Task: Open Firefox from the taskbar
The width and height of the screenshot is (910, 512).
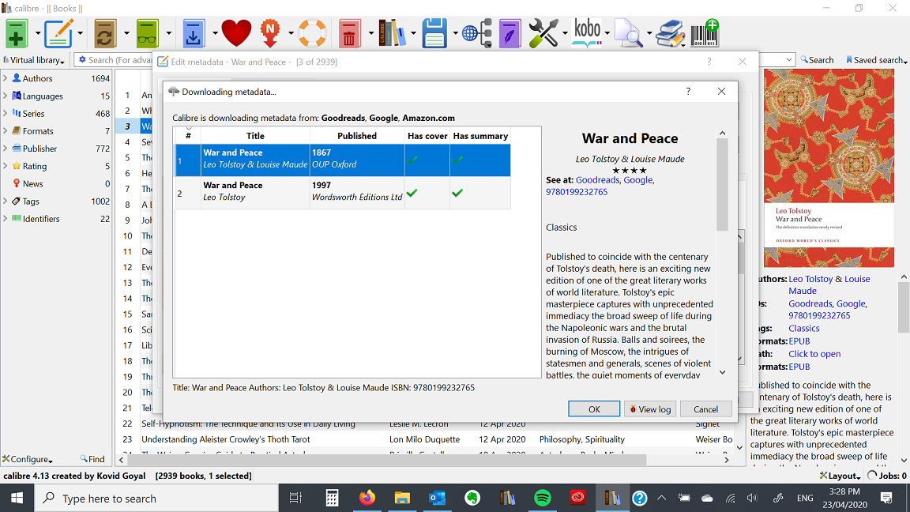Action: [367, 498]
